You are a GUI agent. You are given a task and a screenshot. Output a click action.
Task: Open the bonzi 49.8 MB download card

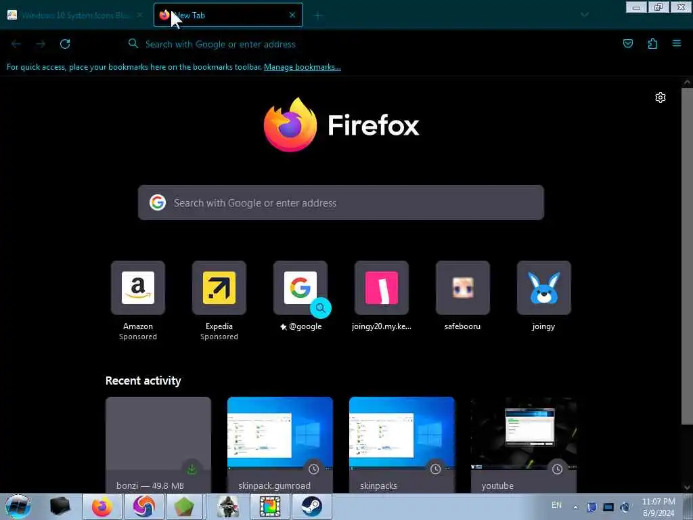pos(158,444)
